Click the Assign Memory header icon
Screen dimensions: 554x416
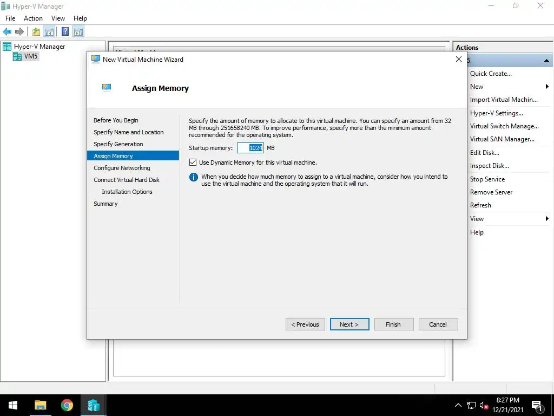tap(107, 87)
